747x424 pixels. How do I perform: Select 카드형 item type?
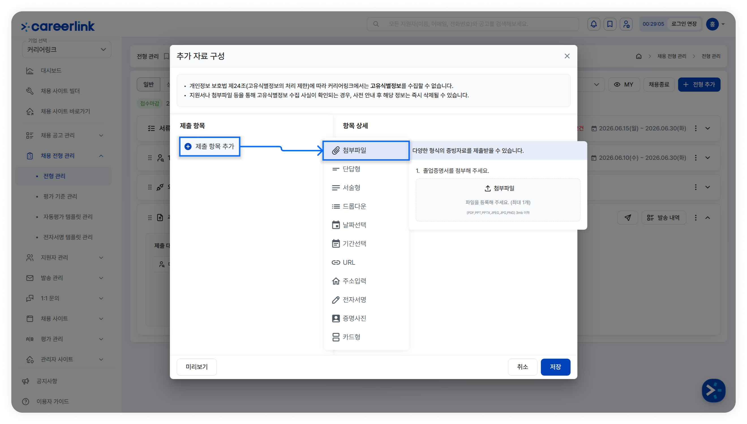(366, 337)
